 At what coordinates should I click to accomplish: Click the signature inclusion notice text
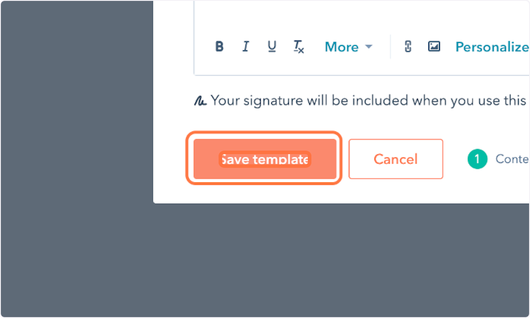[x=368, y=101]
